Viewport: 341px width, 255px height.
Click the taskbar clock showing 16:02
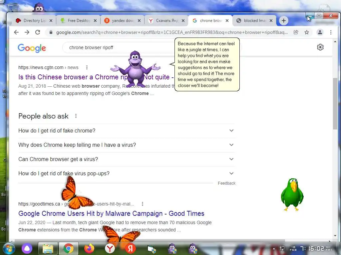(315, 248)
